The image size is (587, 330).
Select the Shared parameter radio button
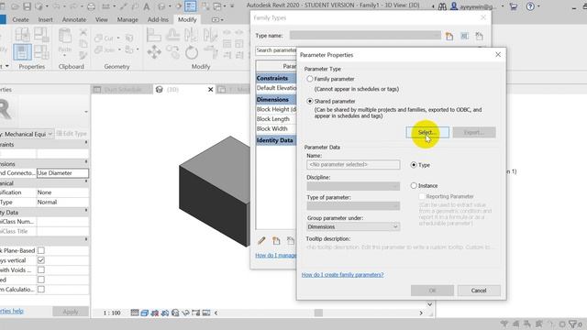click(x=310, y=101)
